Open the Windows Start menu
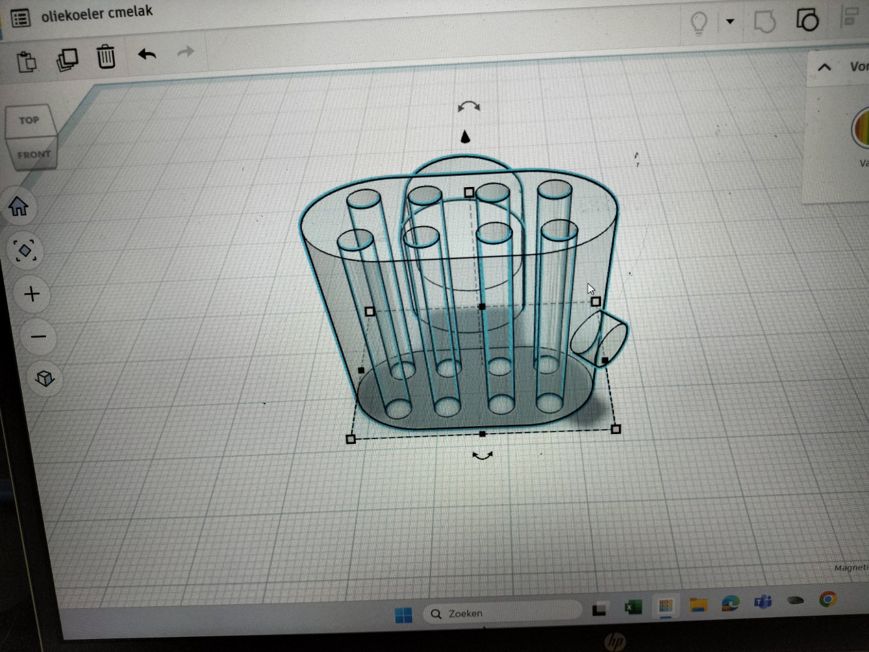The image size is (869, 652). (403, 615)
